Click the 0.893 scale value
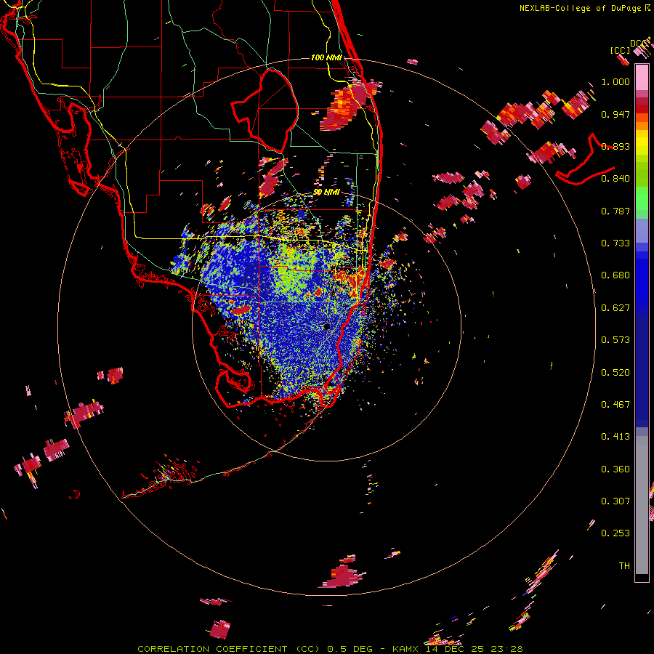The height and width of the screenshot is (654, 654). 615,146
